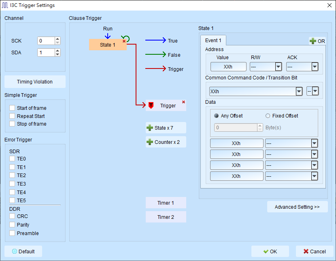Confirm with the OK button
Viewport: 336px width, 261px height.
270,251
